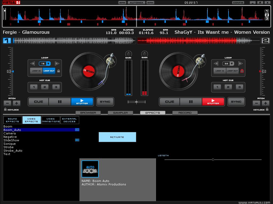273x204 pixels.
Task: Open the Sampler tab
Action: pyautogui.click(x=121, y=113)
